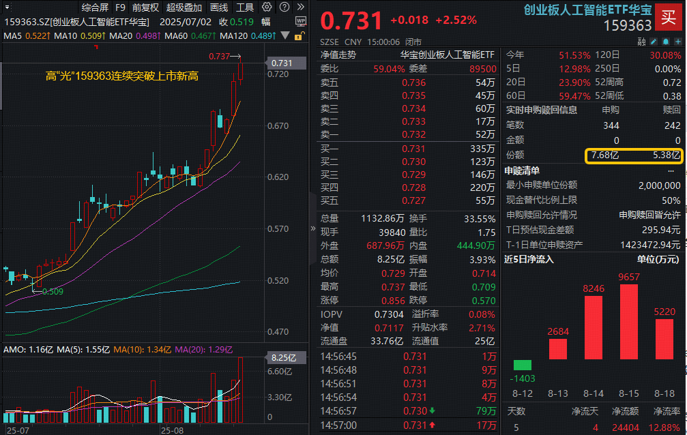
Task: Open the 综合屏 view
Action: (95, 7)
